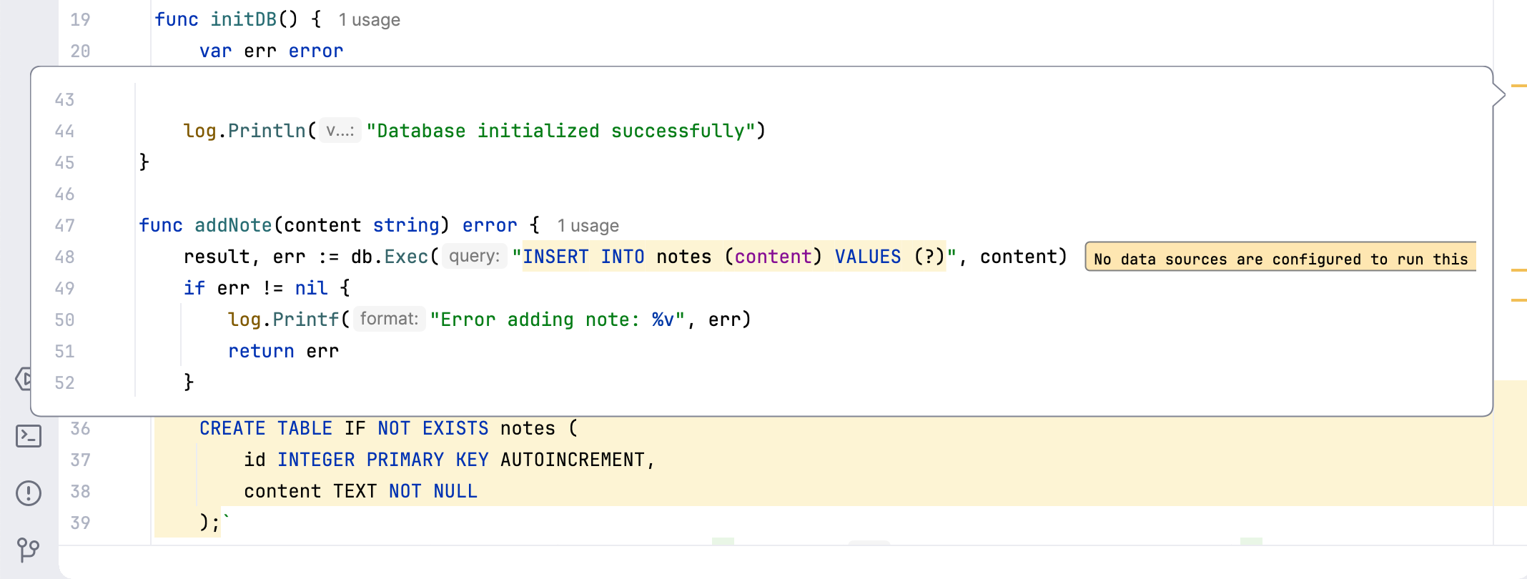
Task: Click the CREATE TABLE keywords in the SQL
Action: pos(265,429)
